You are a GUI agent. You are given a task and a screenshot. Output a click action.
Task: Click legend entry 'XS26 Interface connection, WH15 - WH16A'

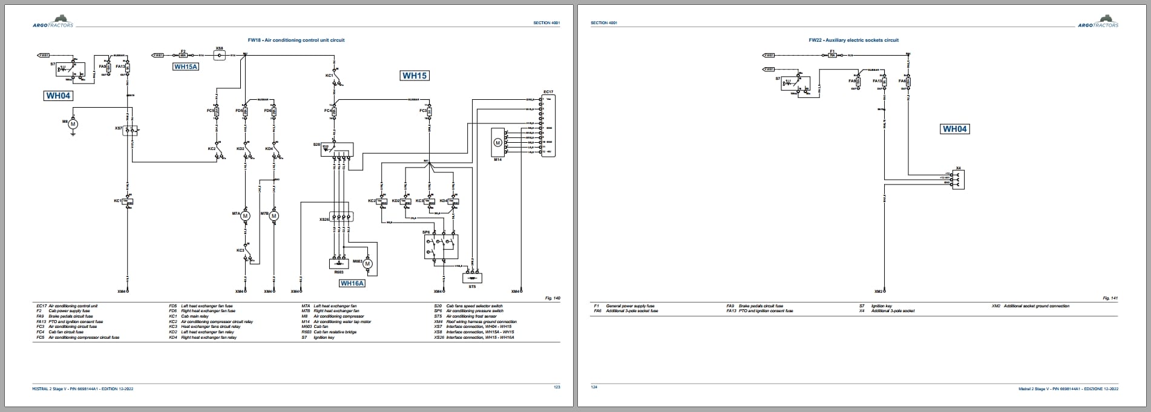pyautogui.click(x=474, y=337)
